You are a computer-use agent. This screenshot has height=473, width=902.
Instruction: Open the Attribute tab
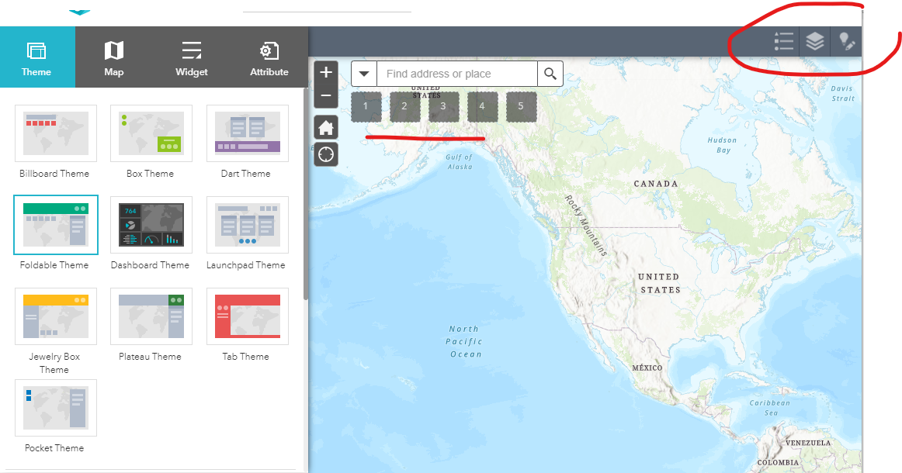point(269,57)
